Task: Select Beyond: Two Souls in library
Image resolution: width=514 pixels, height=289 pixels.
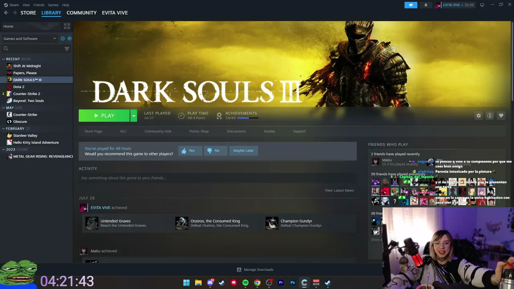Action: [x=29, y=101]
